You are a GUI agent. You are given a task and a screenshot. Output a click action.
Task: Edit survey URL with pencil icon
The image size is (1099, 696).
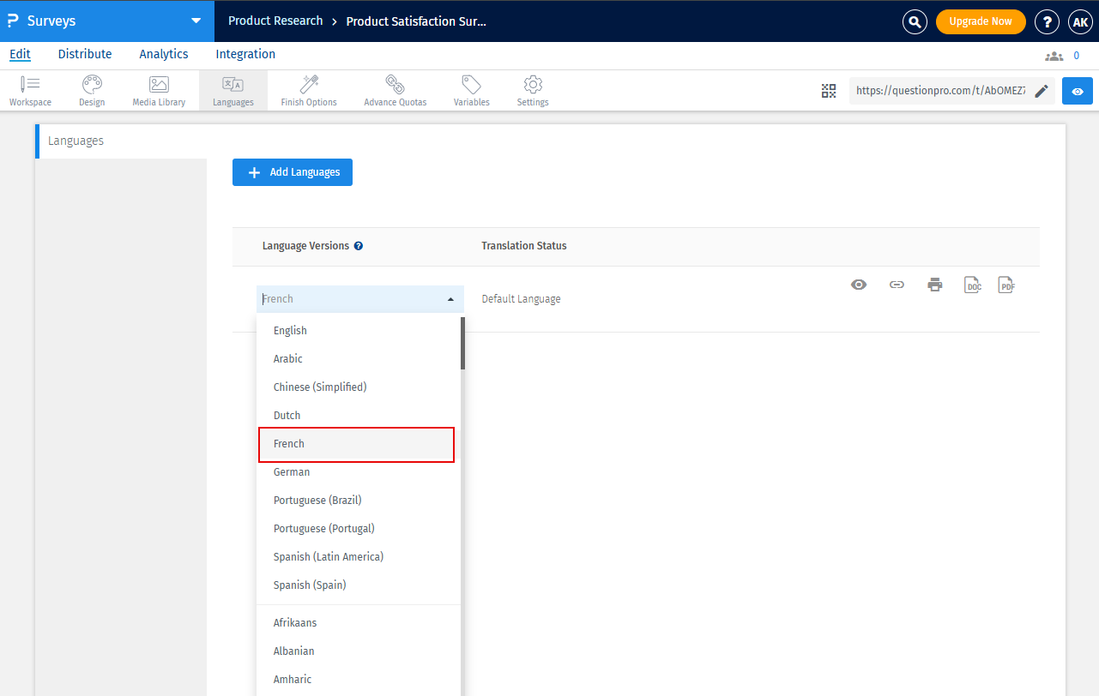[x=1042, y=91]
